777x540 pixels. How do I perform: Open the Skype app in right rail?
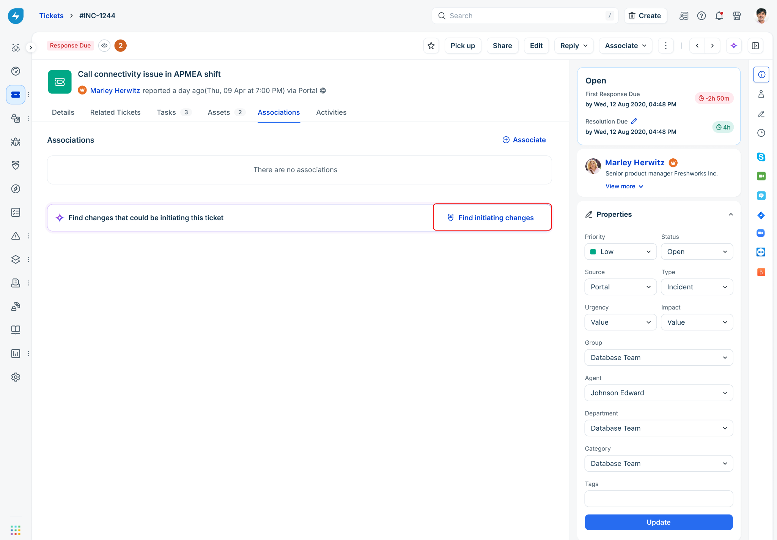coord(761,157)
